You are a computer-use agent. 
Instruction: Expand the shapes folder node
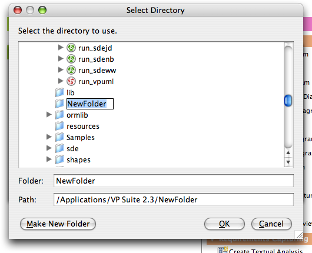pyautogui.click(x=49, y=159)
